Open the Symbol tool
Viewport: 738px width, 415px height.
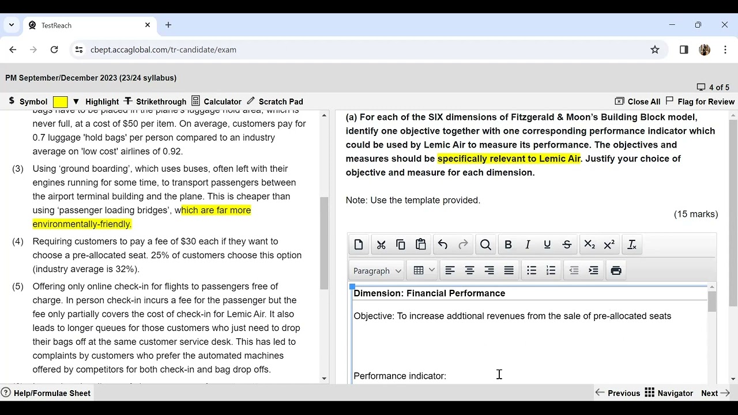coord(28,101)
